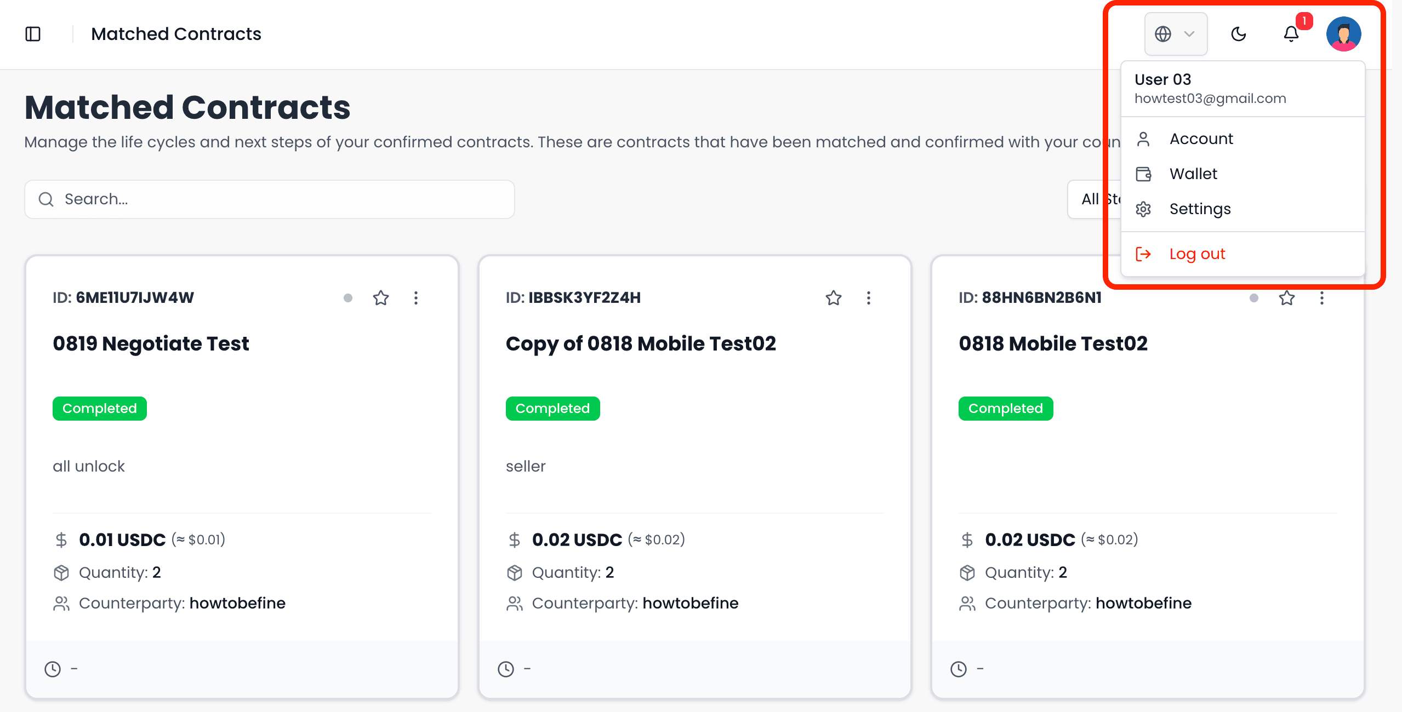Expand the language globe dropdown
This screenshot has width=1402, height=712.
click(x=1176, y=34)
